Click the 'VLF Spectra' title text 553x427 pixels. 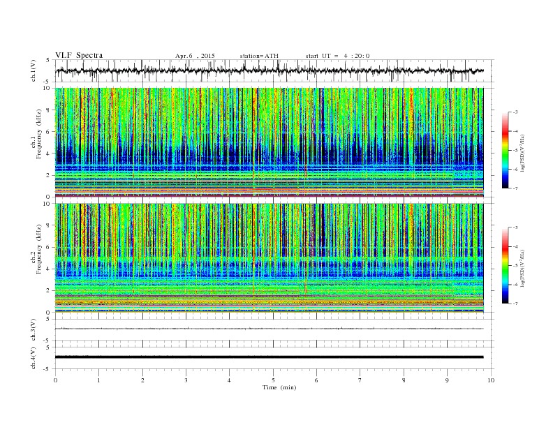[x=79, y=55]
